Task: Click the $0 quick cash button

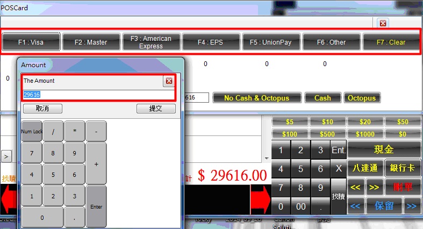Action: [x=403, y=134]
